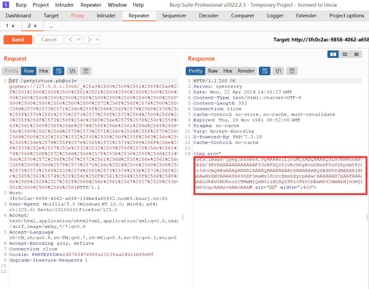Switch to the Comparer tab
The height and width of the screenshot is (289, 369).
click(243, 16)
